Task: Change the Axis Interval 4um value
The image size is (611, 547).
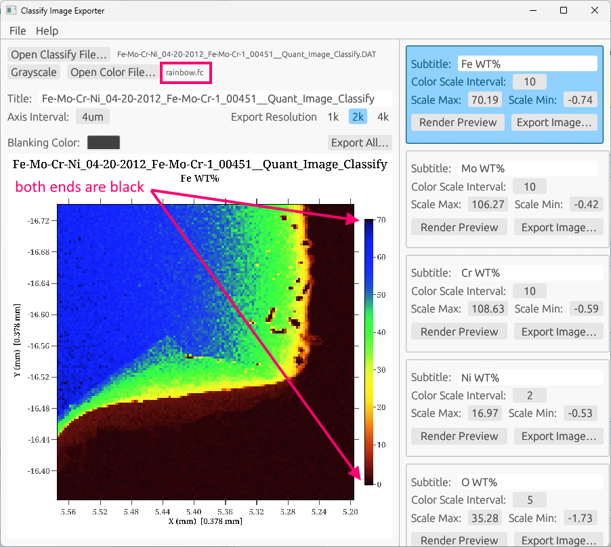Action: tap(92, 117)
